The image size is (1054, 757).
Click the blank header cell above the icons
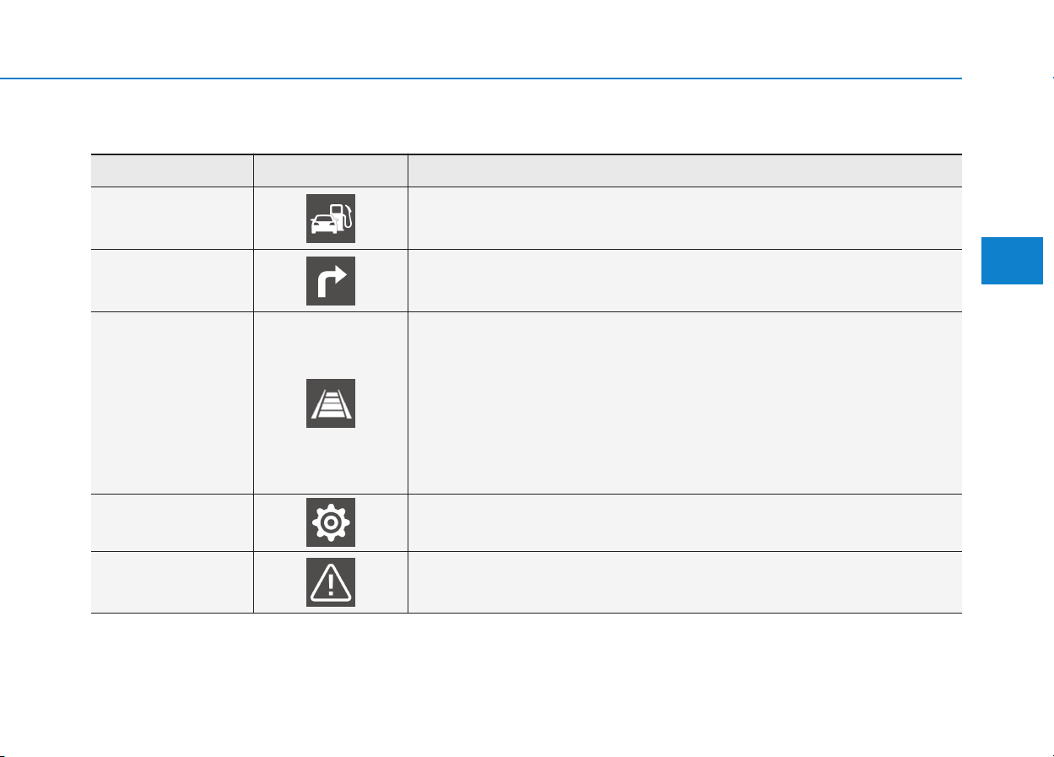pyautogui.click(x=330, y=170)
